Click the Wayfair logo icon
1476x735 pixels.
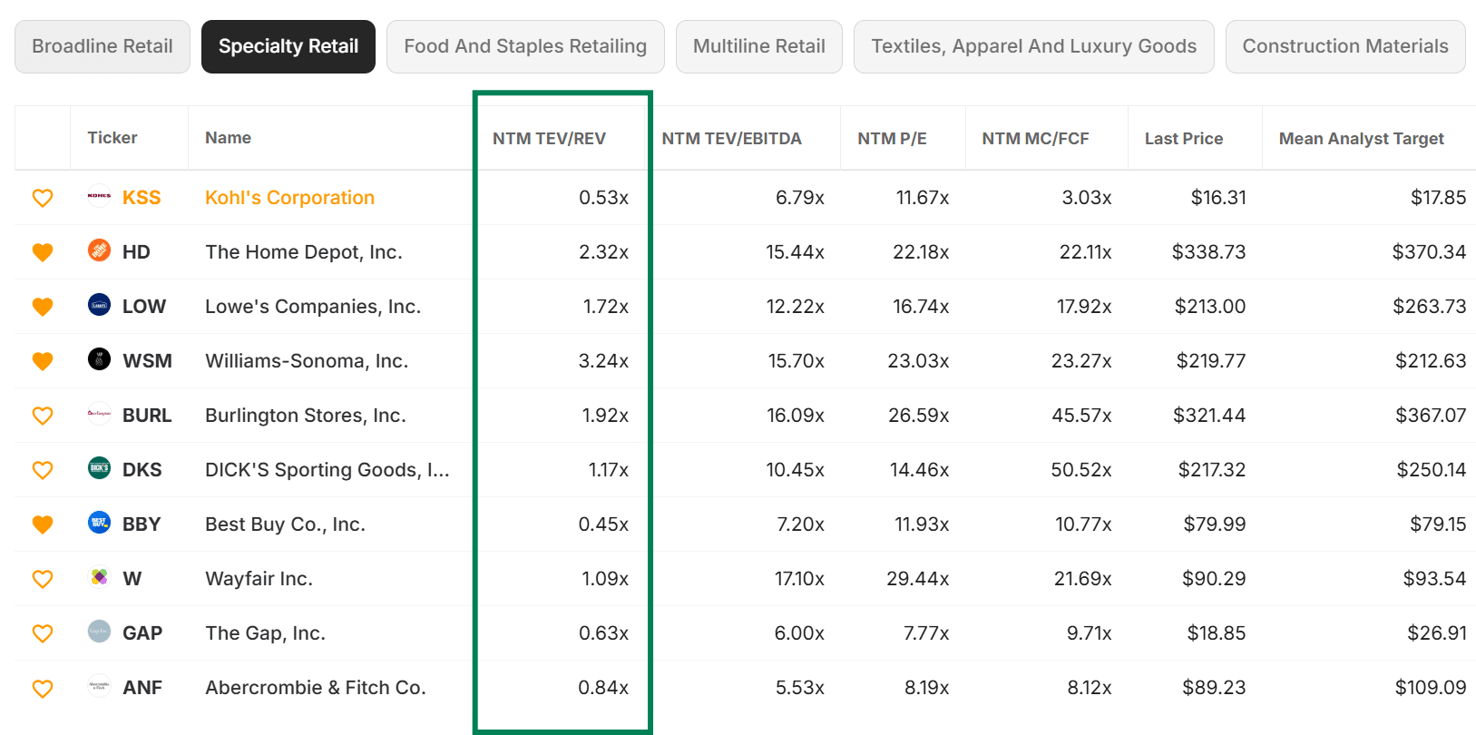pos(99,577)
